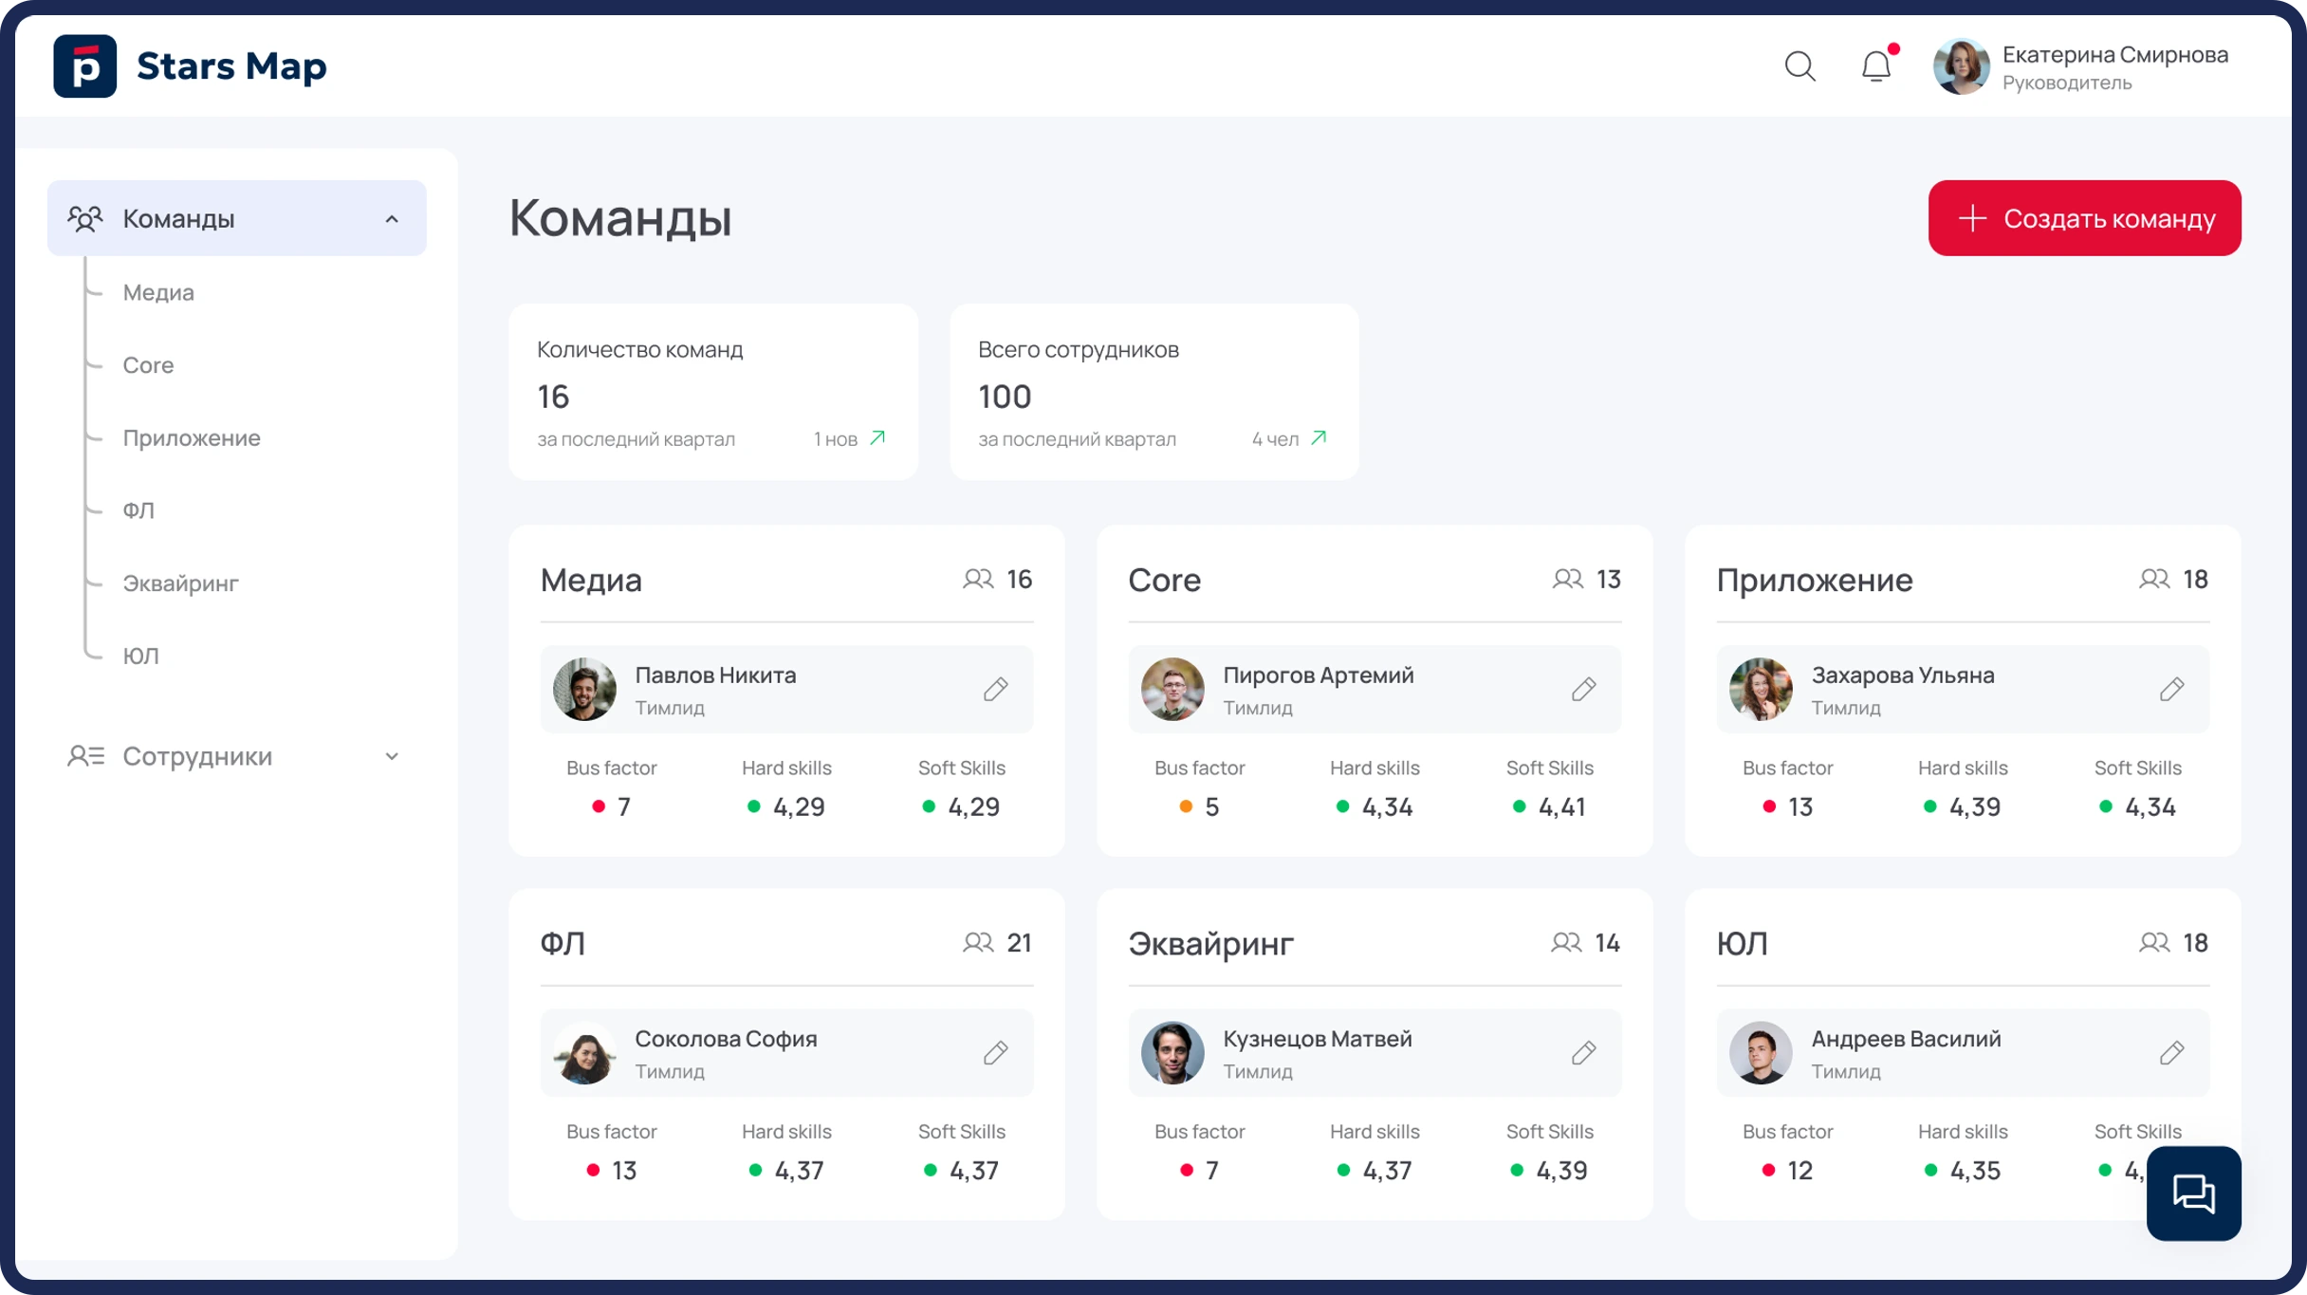
Task: Click the Stars Map logo icon
Action: 85,66
